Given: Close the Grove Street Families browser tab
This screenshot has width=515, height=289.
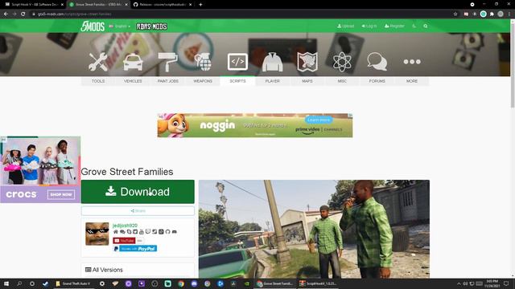Looking at the screenshot, I should [126, 5].
